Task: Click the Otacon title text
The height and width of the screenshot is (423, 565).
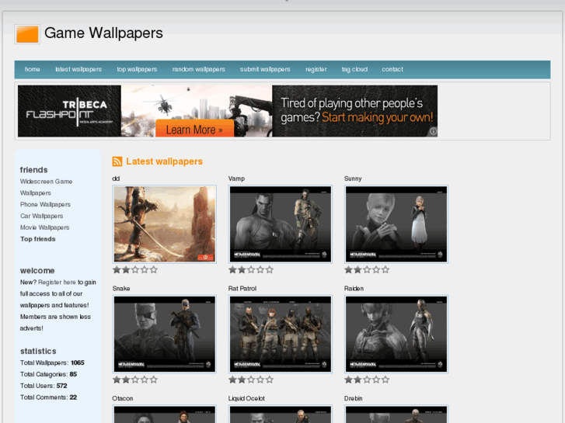Action: click(123, 398)
